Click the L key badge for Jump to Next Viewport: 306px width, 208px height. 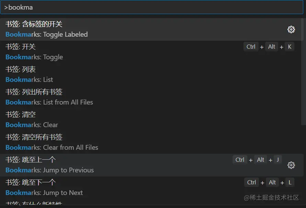[x=290, y=182]
